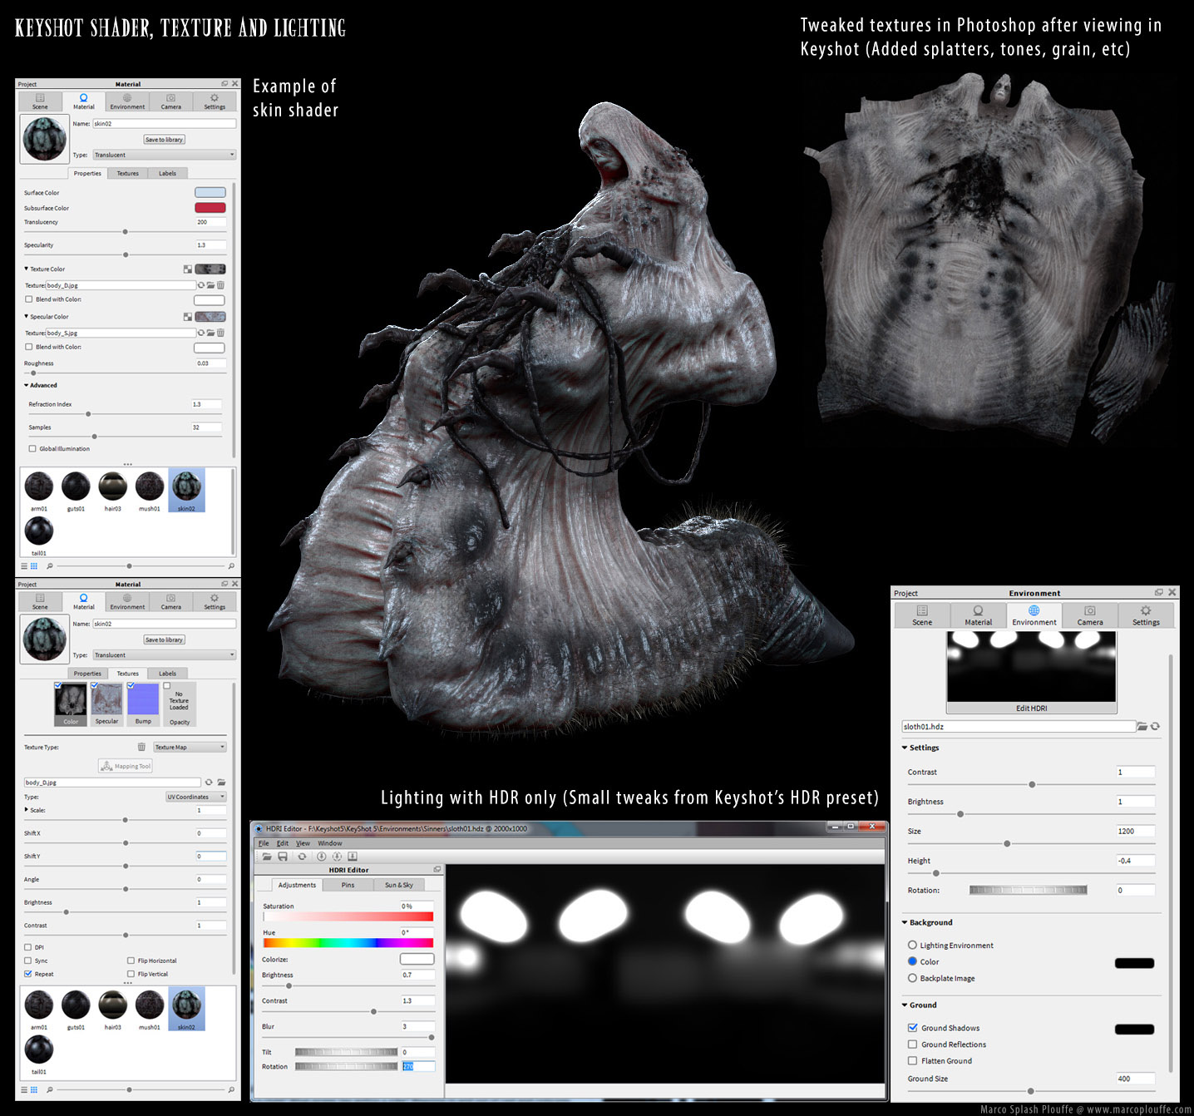
Task: Open the UV Coordinates dropdown
Action: (x=195, y=797)
